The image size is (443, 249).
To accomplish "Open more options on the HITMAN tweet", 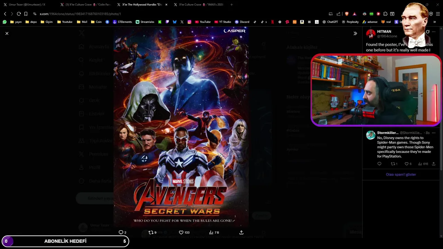I will tap(434, 32).
